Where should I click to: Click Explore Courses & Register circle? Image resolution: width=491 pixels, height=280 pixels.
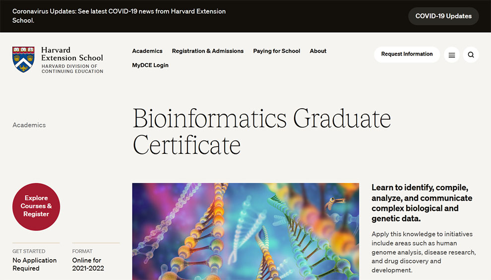tap(36, 207)
